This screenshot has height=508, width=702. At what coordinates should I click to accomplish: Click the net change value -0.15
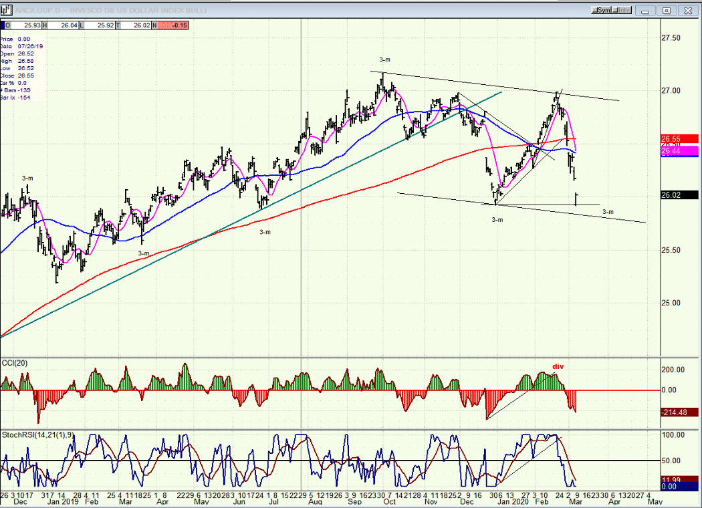(x=172, y=25)
